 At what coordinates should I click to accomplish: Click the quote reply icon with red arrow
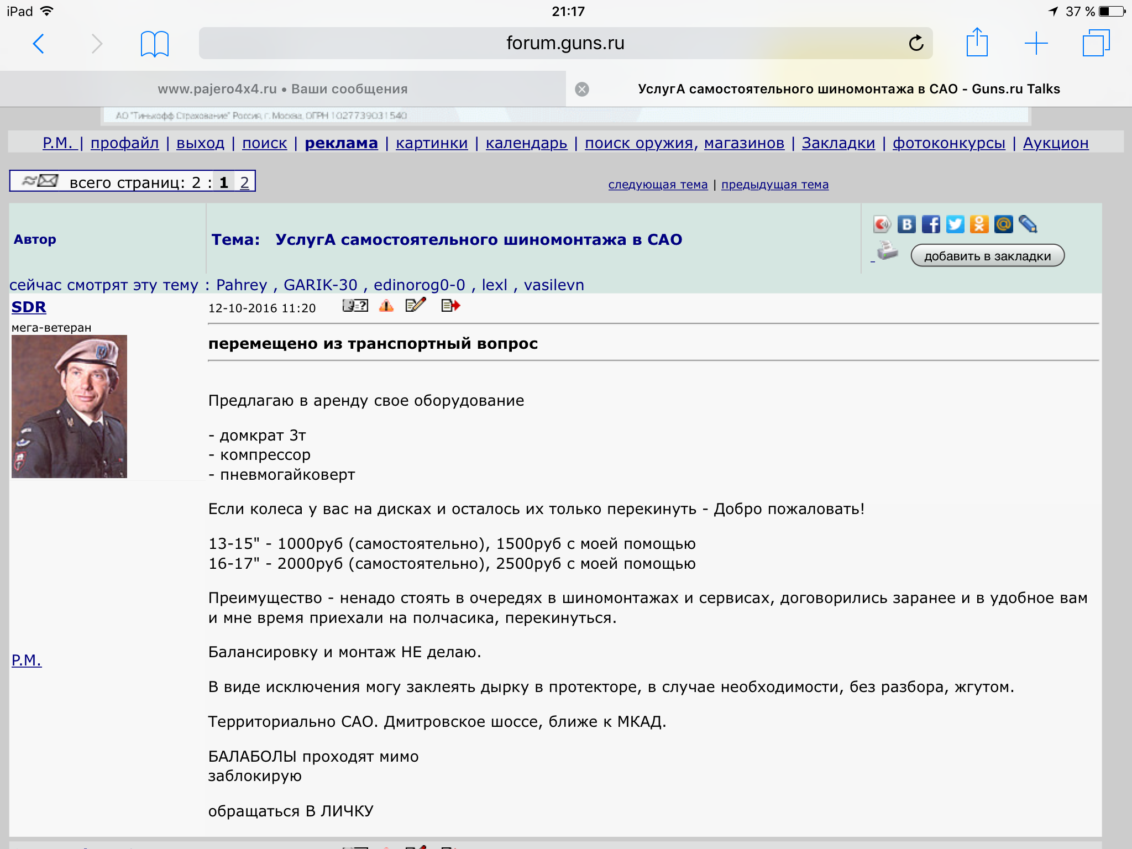click(450, 306)
